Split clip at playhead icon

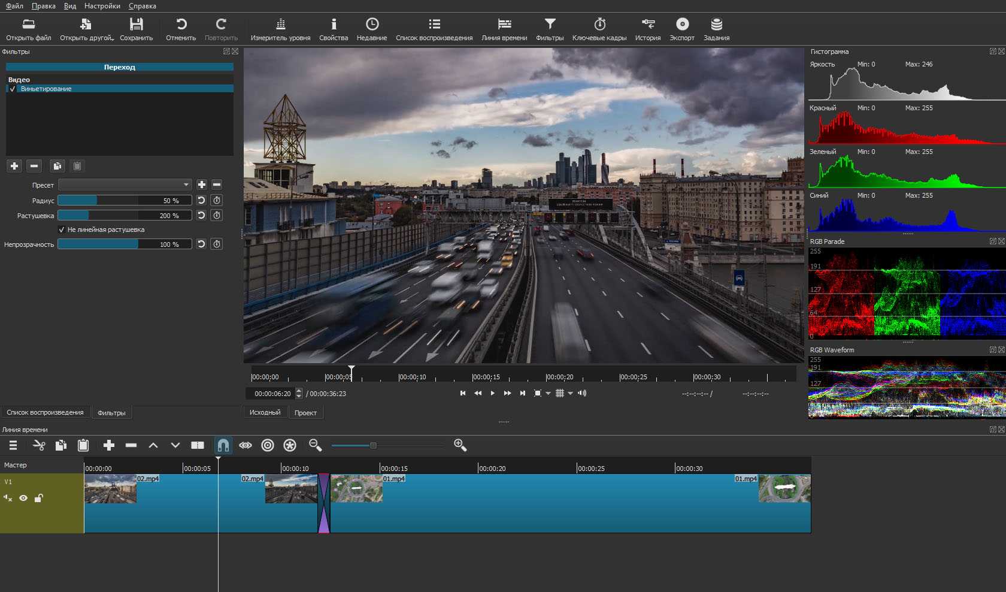coord(197,445)
